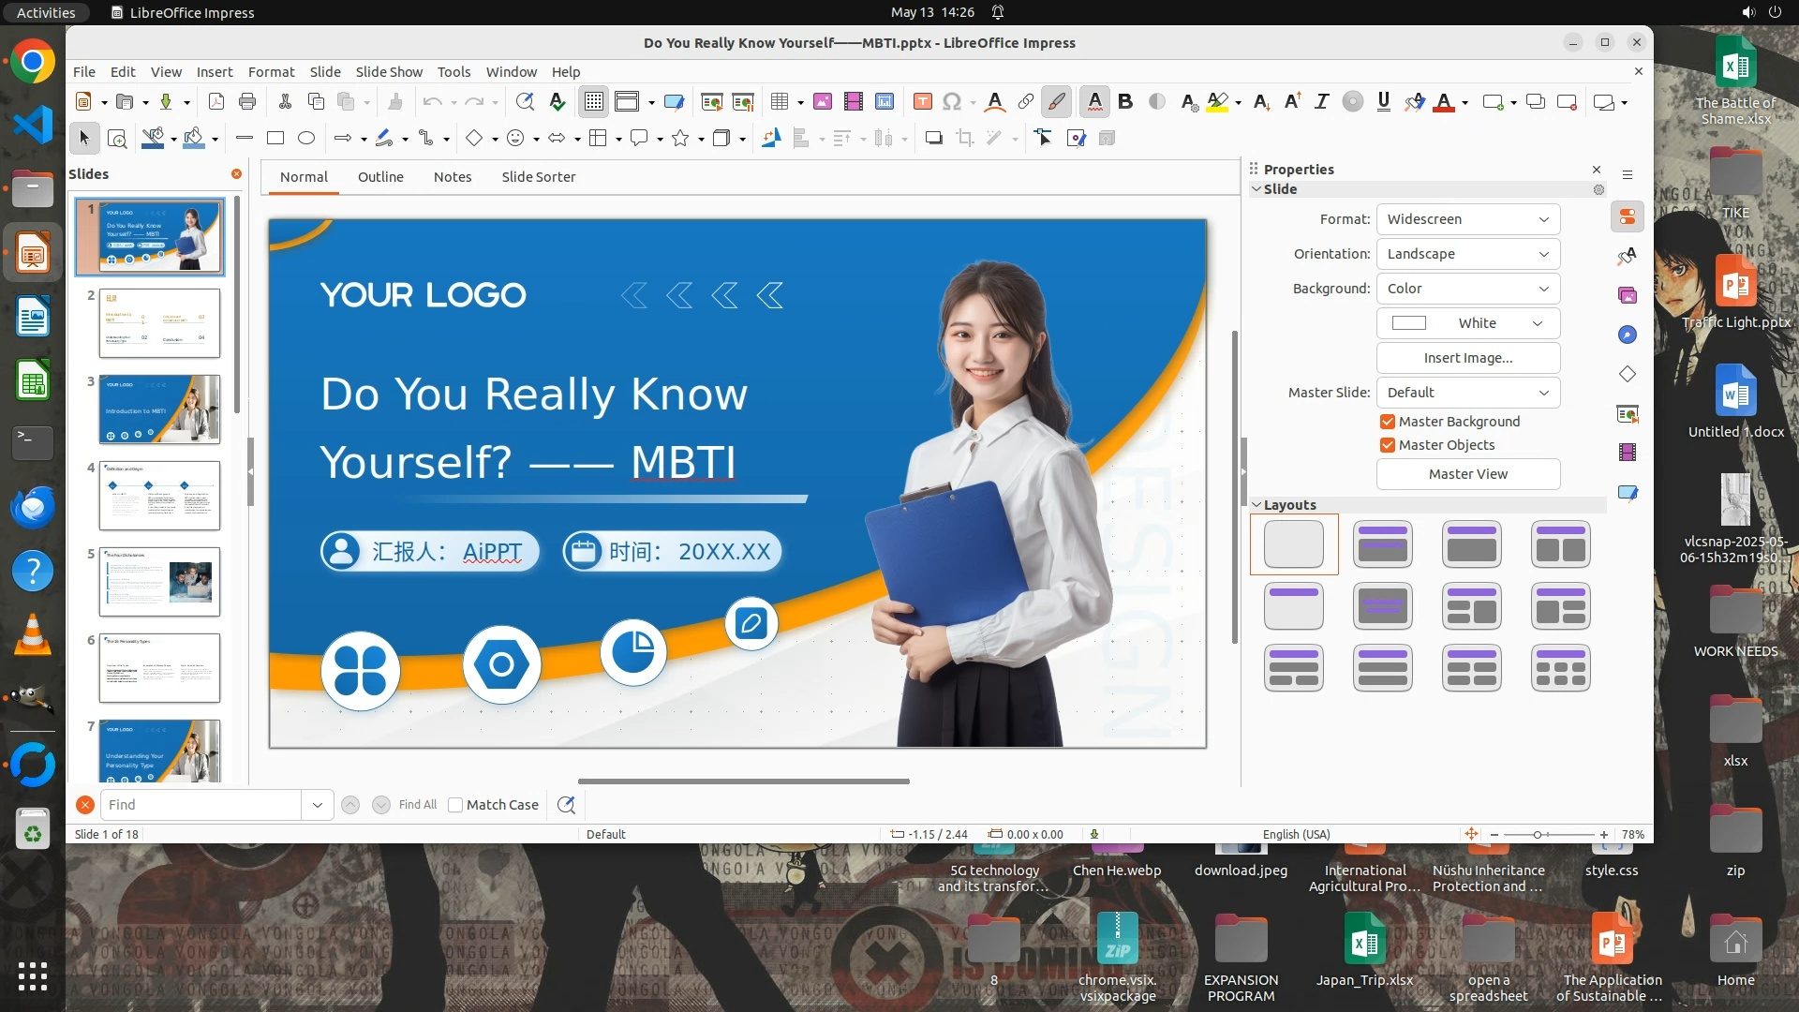Screen dimensions: 1799x1012
Task: Click the Insert Image... button
Action: click(1467, 358)
